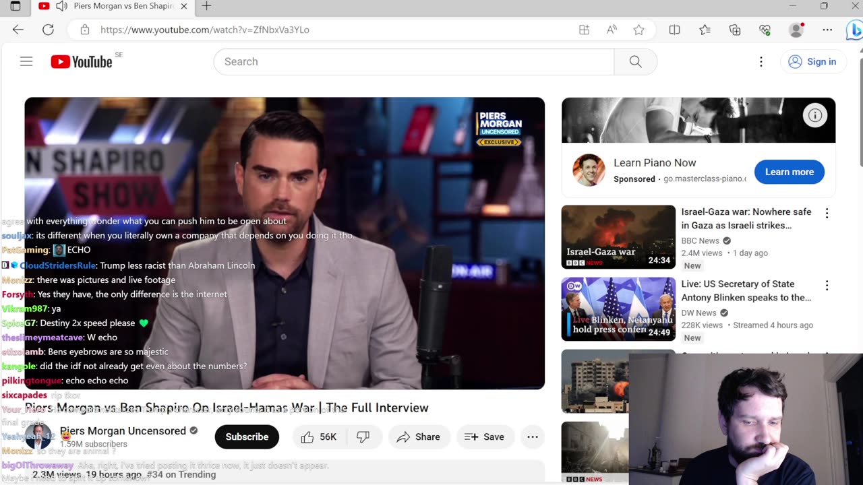863x485 pixels.
Task: Open options menu for DW News video
Action: (x=827, y=285)
